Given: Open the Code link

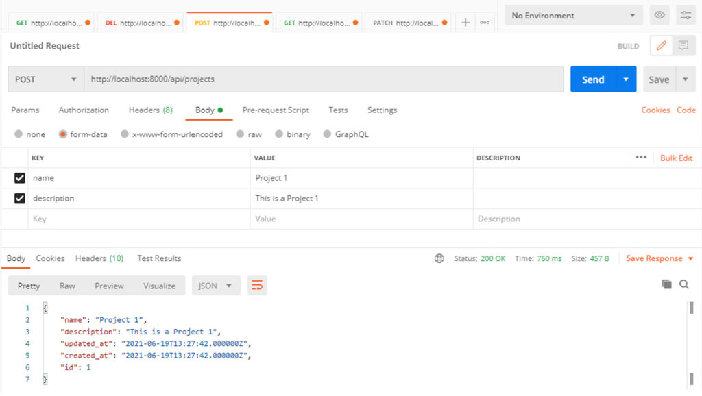Looking at the screenshot, I should [686, 110].
